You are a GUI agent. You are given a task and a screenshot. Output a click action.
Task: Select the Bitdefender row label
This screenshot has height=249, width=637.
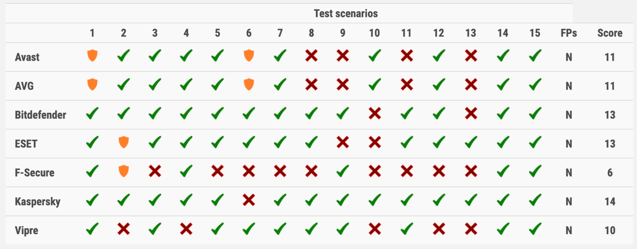tap(40, 115)
